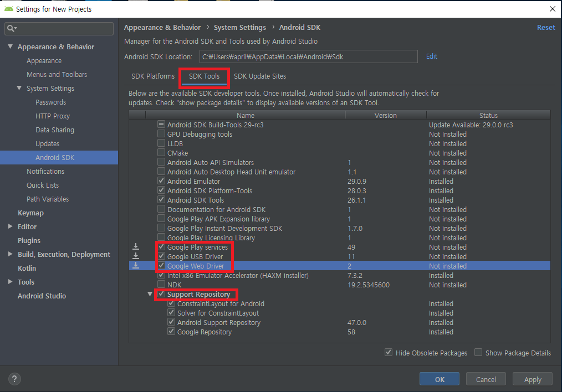Close the Settings for New Projects dialog
This screenshot has width=562, height=392.
tap(553, 9)
